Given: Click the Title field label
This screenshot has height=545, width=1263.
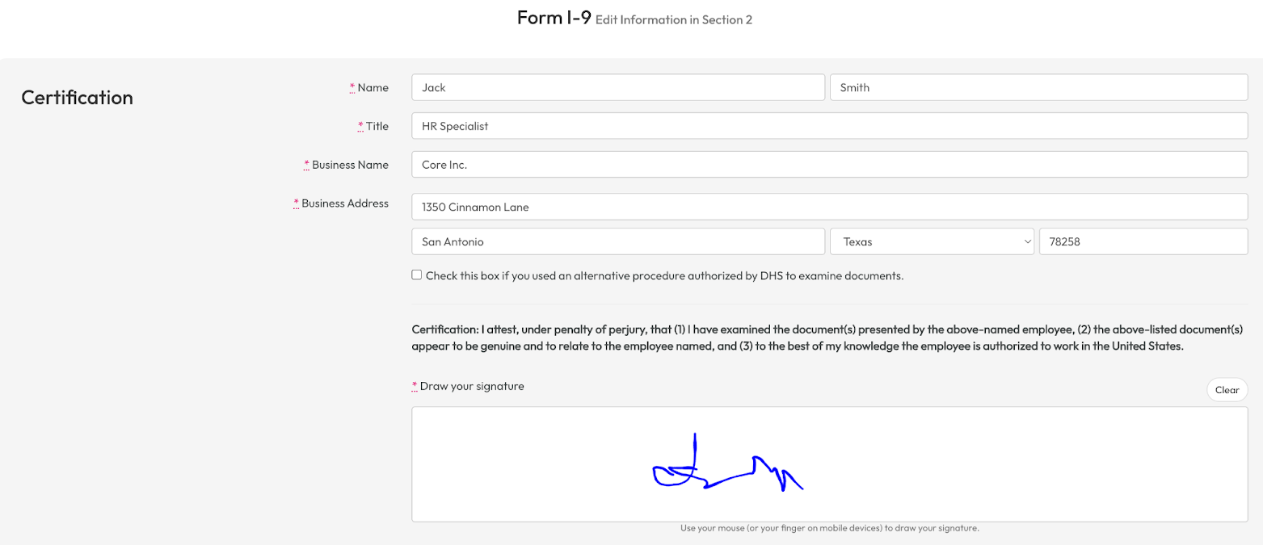Looking at the screenshot, I should point(377,126).
